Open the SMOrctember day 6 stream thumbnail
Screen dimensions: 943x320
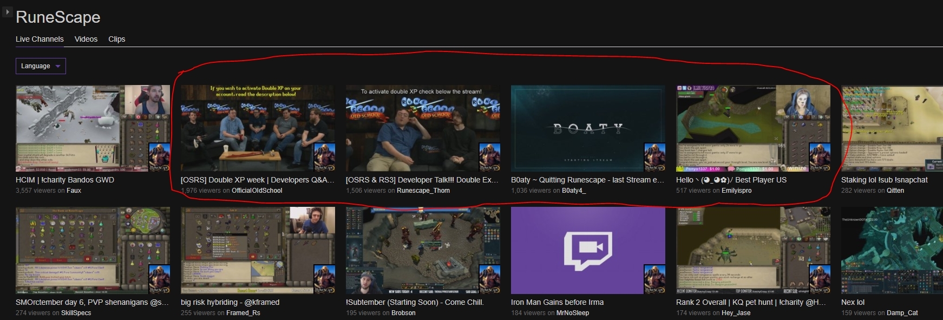coord(93,250)
